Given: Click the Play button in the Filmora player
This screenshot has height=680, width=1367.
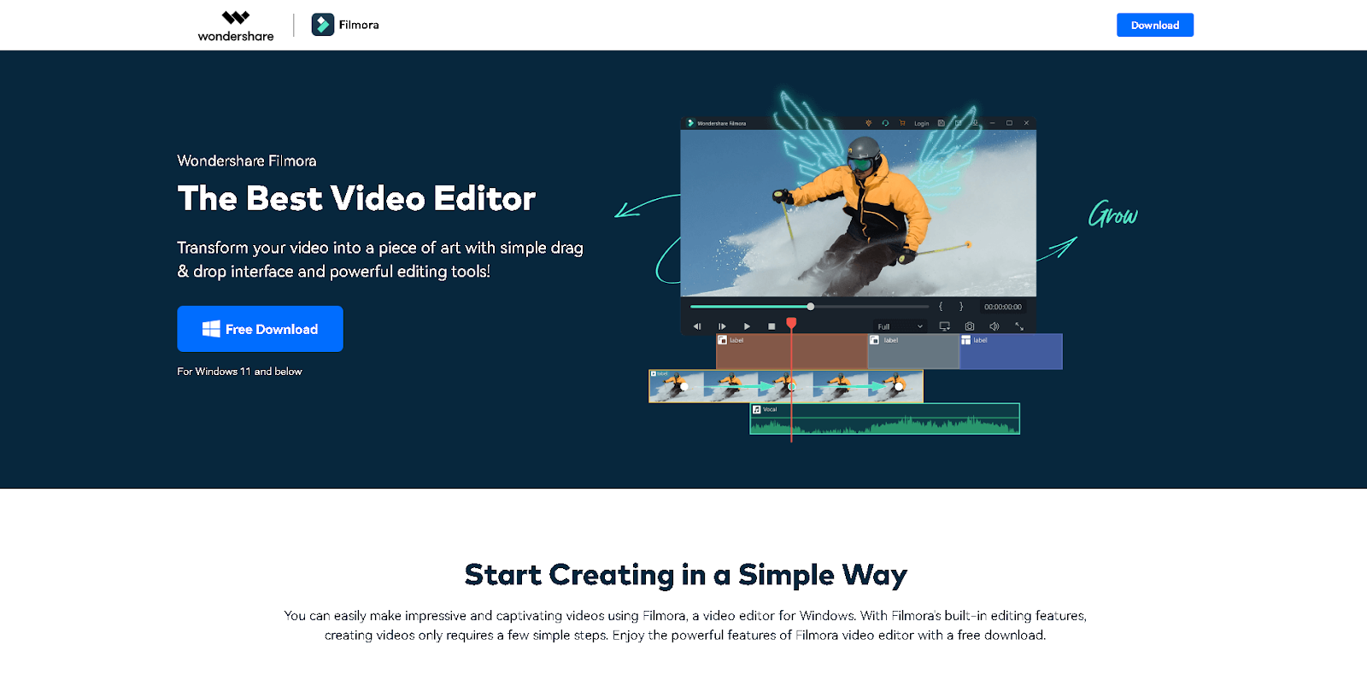Looking at the screenshot, I should tap(747, 326).
